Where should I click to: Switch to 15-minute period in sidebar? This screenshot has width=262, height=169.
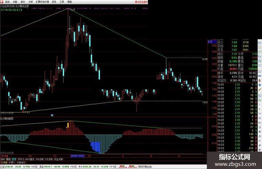260,113
